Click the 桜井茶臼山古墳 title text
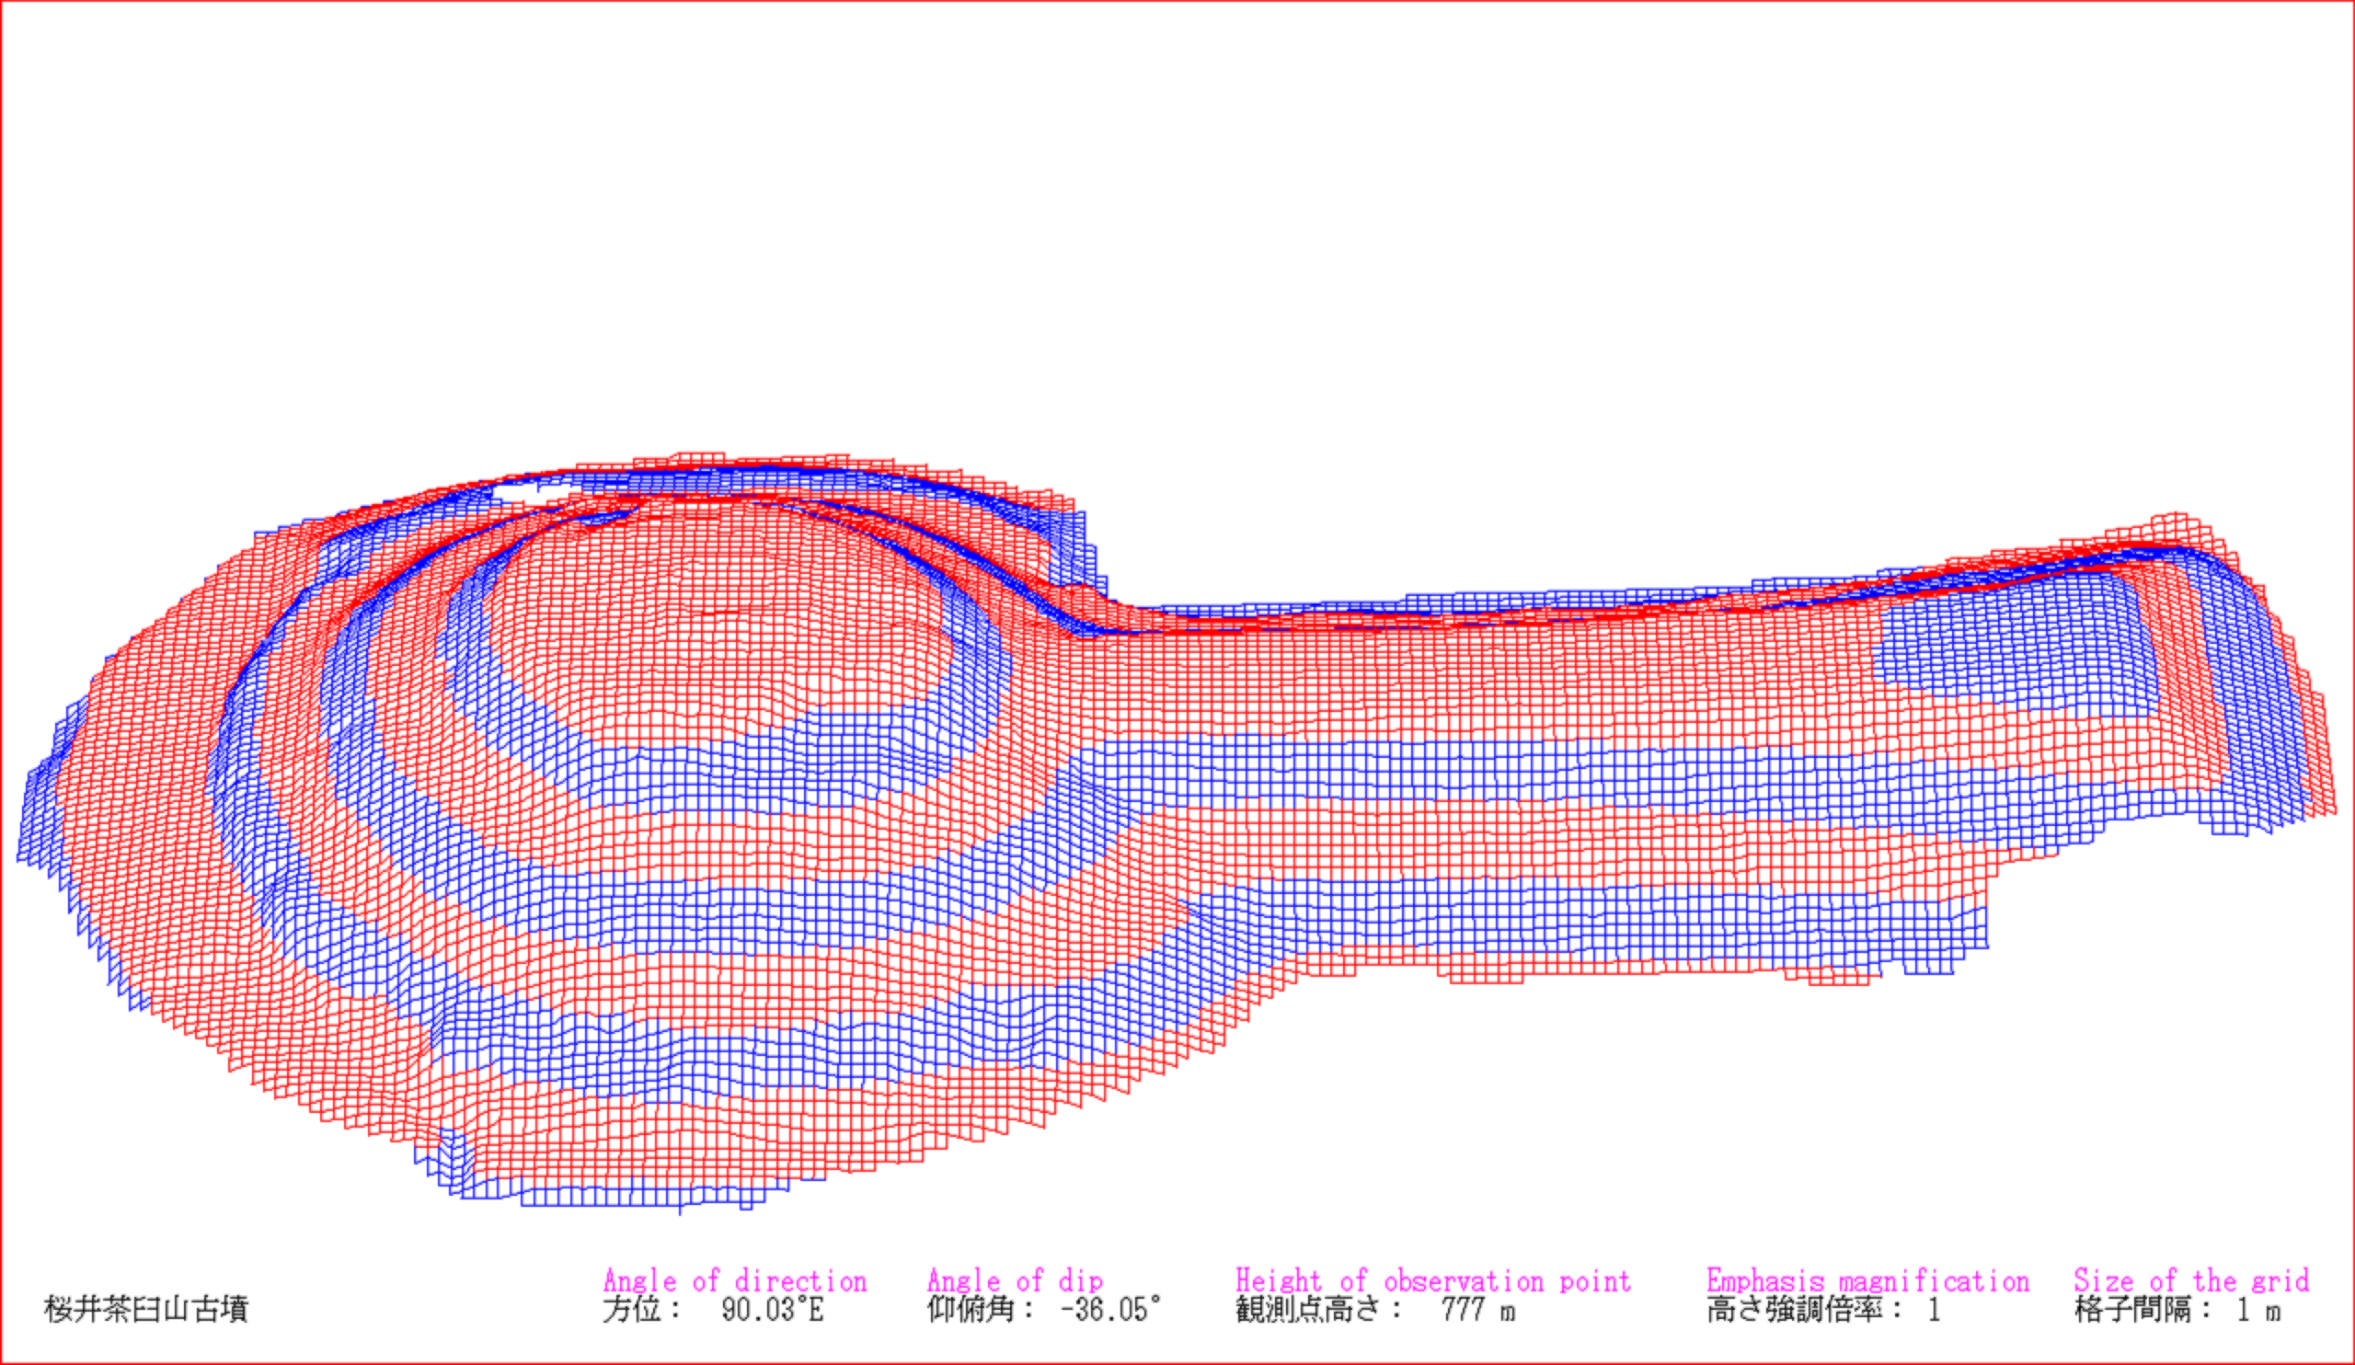Viewport: 2355px width, 1365px height. pos(145,1309)
